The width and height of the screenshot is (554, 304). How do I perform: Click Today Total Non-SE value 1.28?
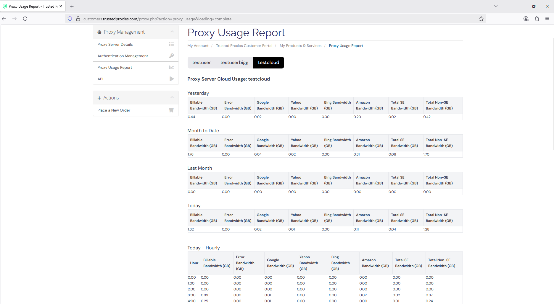coord(426,229)
